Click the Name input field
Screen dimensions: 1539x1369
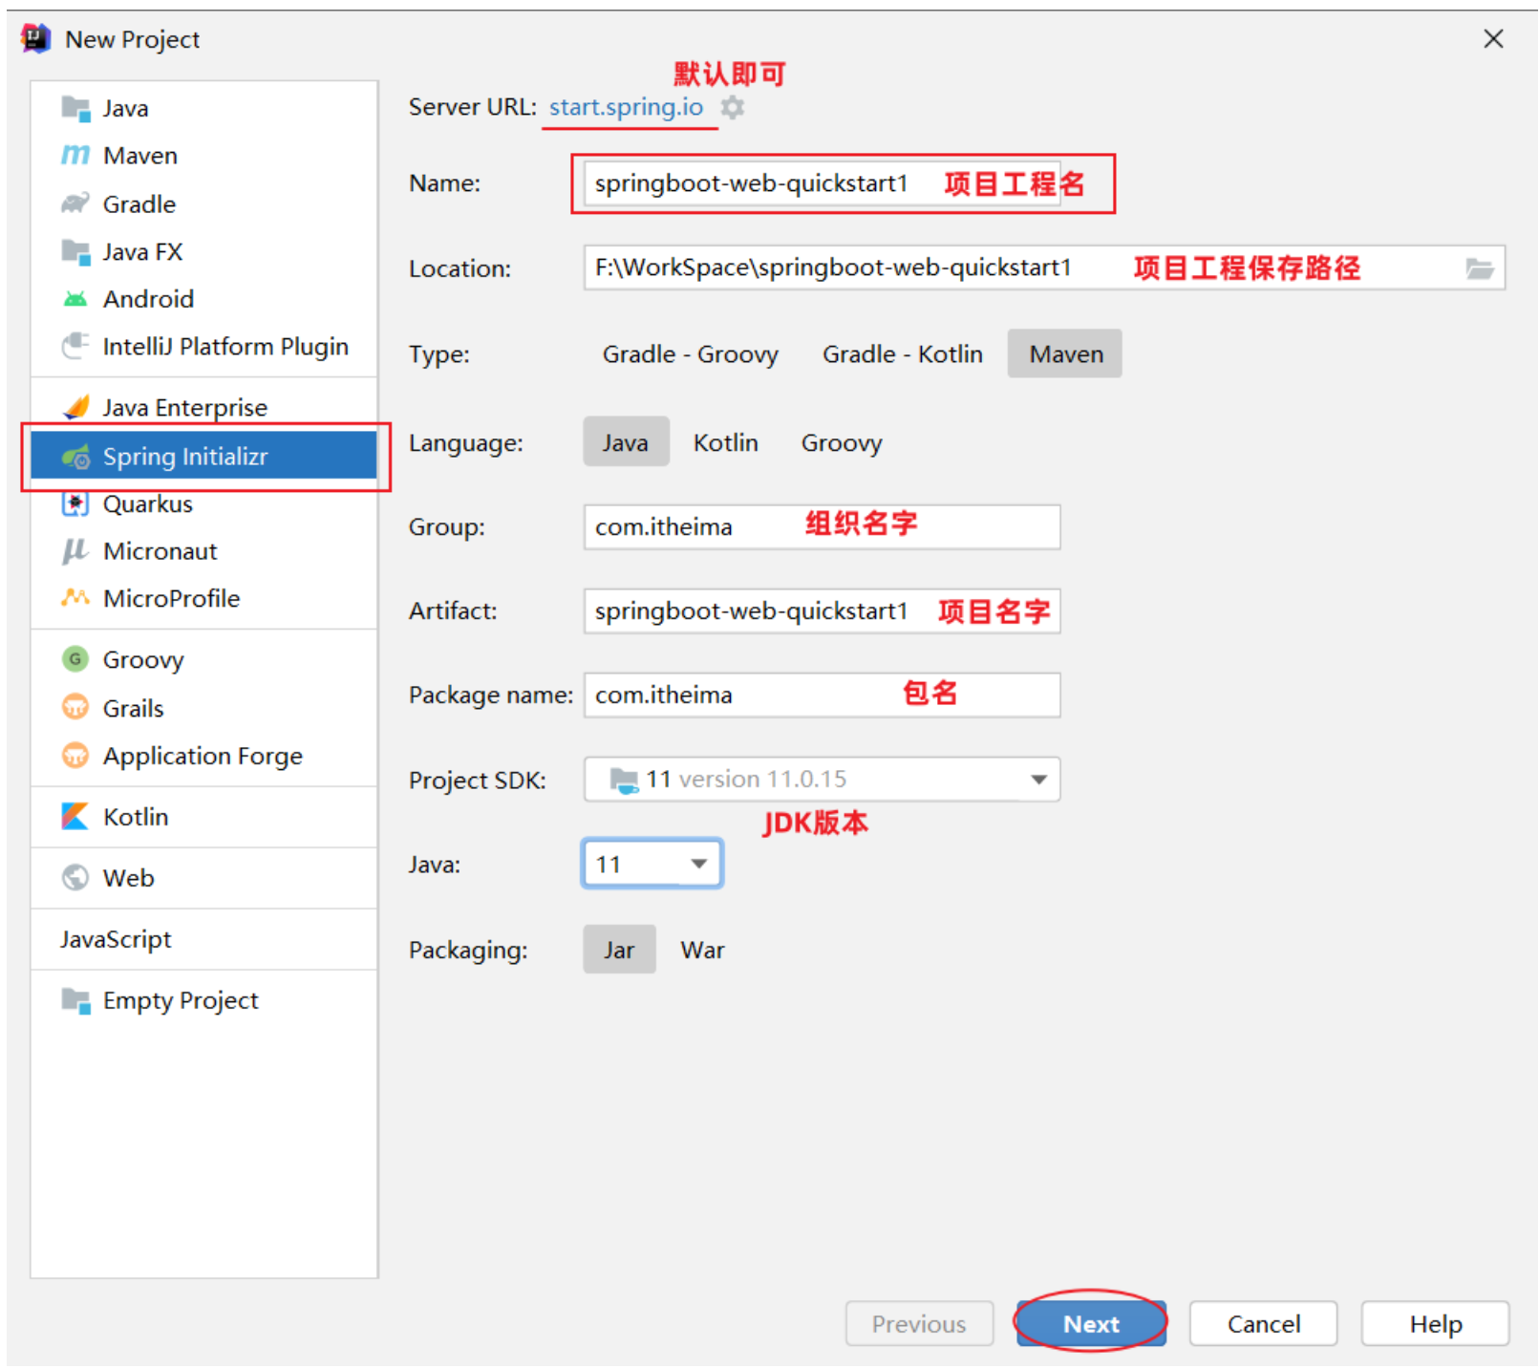(x=823, y=183)
